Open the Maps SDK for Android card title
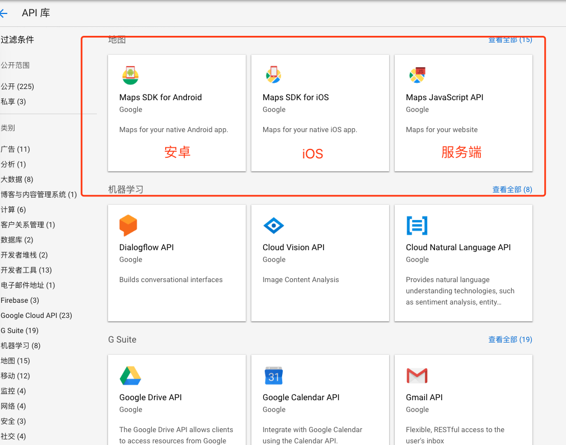The image size is (566, 445). (x=160, y=97)
